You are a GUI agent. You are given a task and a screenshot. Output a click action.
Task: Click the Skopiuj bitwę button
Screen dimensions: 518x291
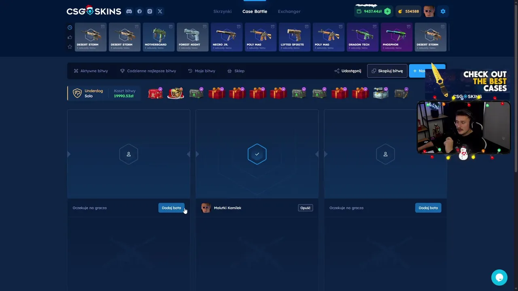pos(387,71)
